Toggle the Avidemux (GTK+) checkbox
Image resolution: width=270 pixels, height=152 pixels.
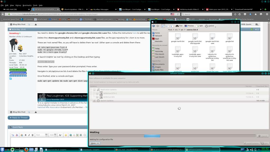[97, 93]
